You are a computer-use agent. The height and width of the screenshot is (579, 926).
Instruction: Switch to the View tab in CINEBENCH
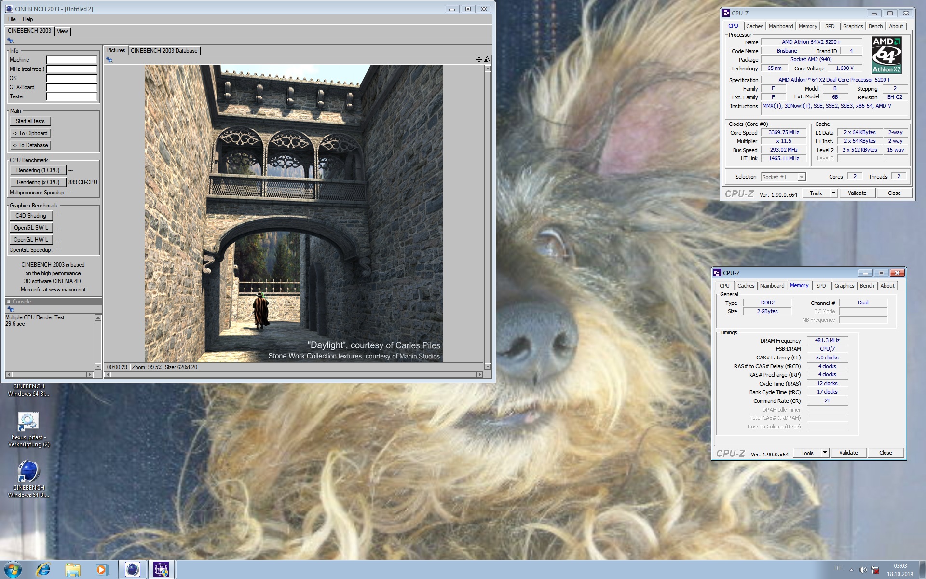click(x=62, y=31)
